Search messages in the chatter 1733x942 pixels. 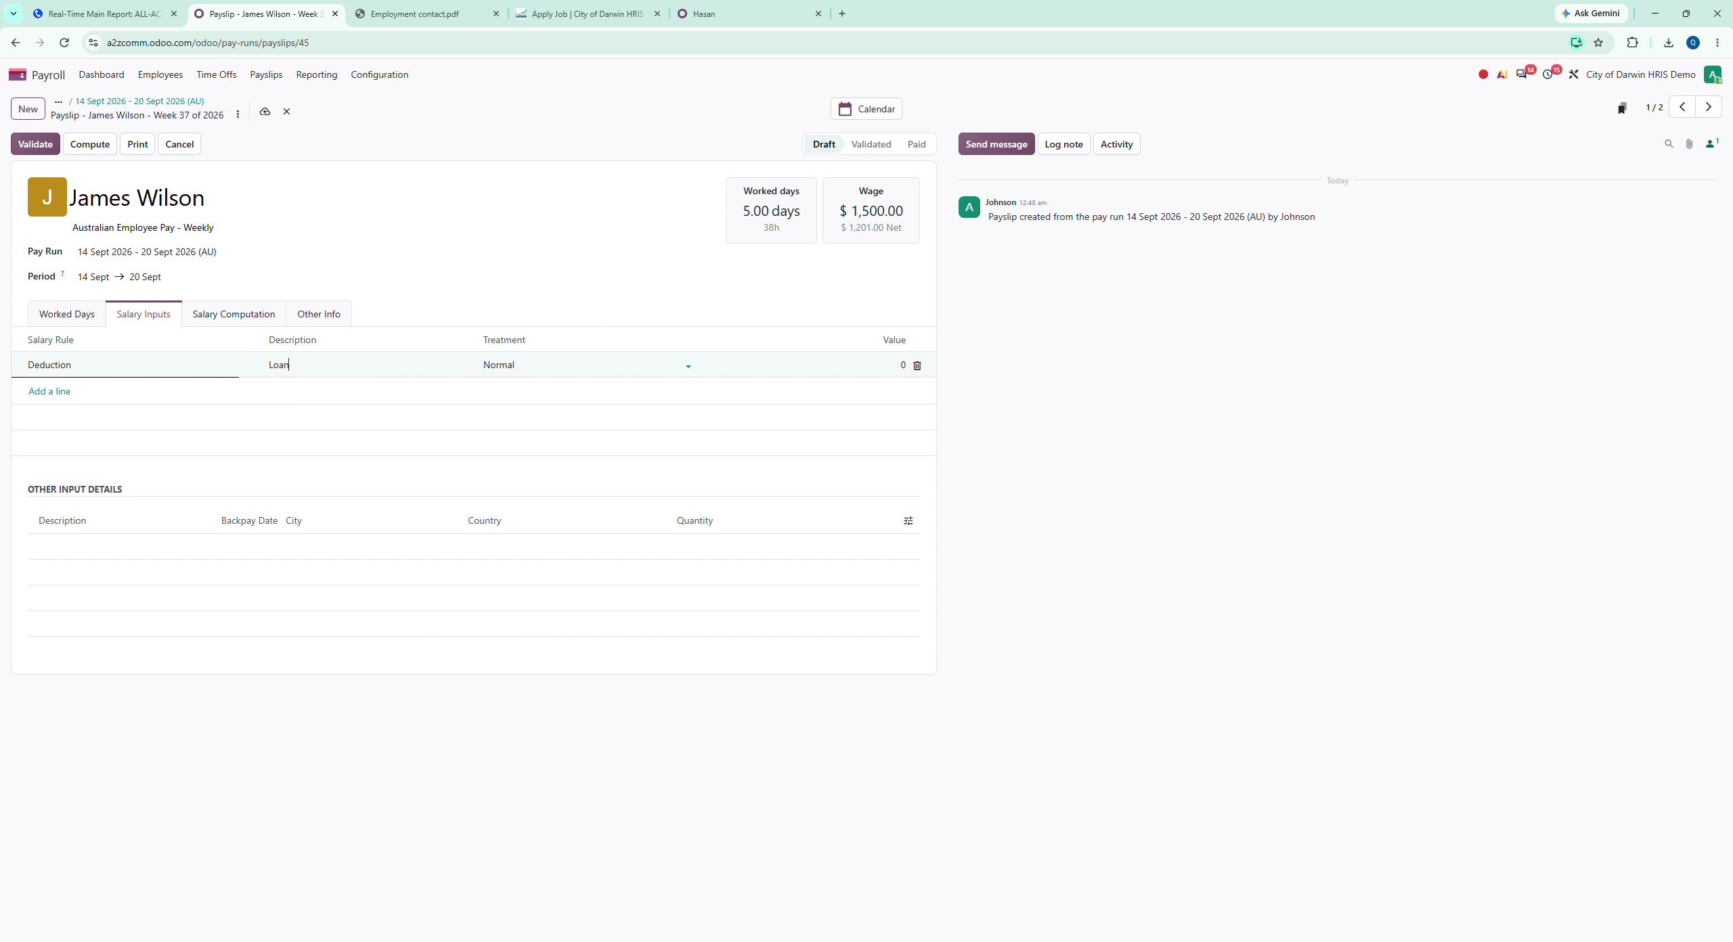1669,144
